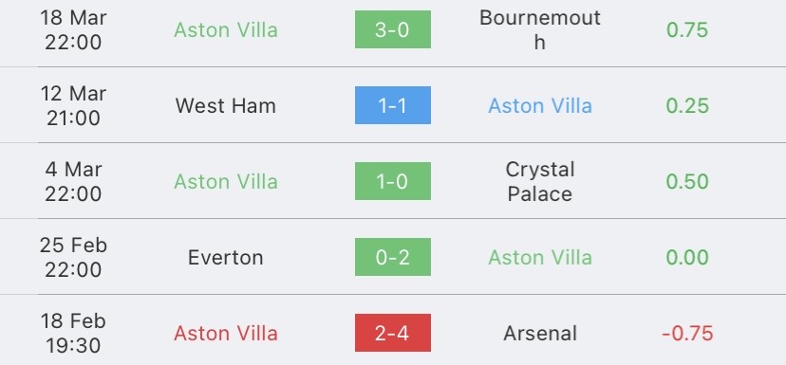Screen dimensions: 786x365
Task: Select the 0.50 handicap value
Action: pos(687,181)
